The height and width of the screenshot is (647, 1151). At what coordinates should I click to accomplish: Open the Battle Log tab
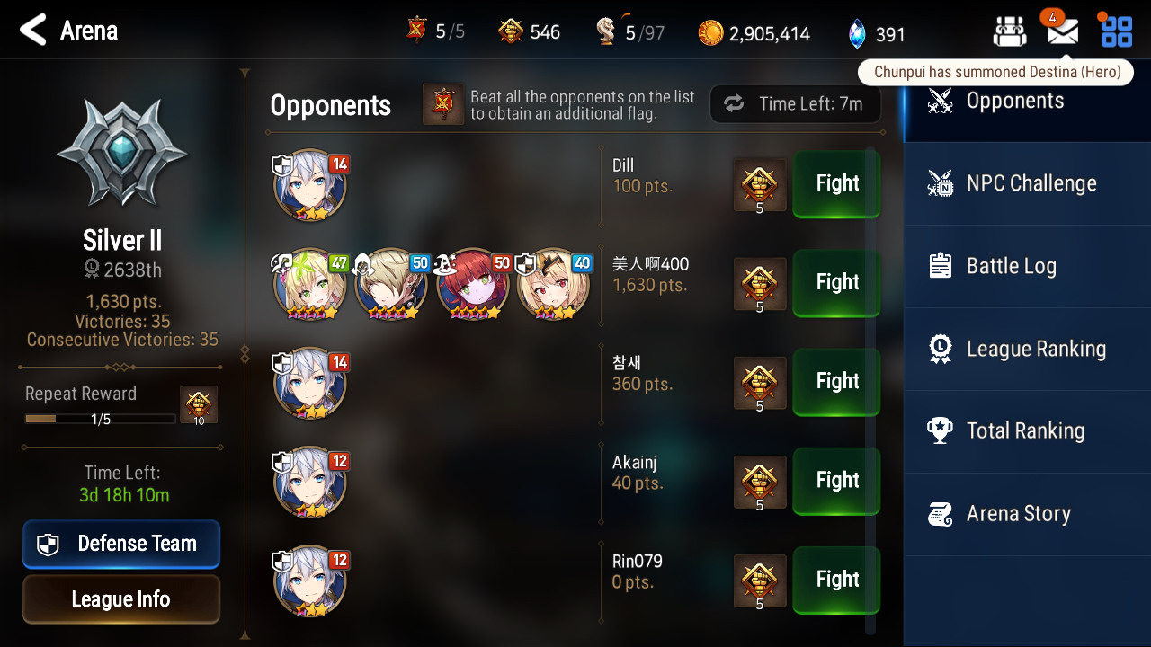click(x=1027, y=266)
